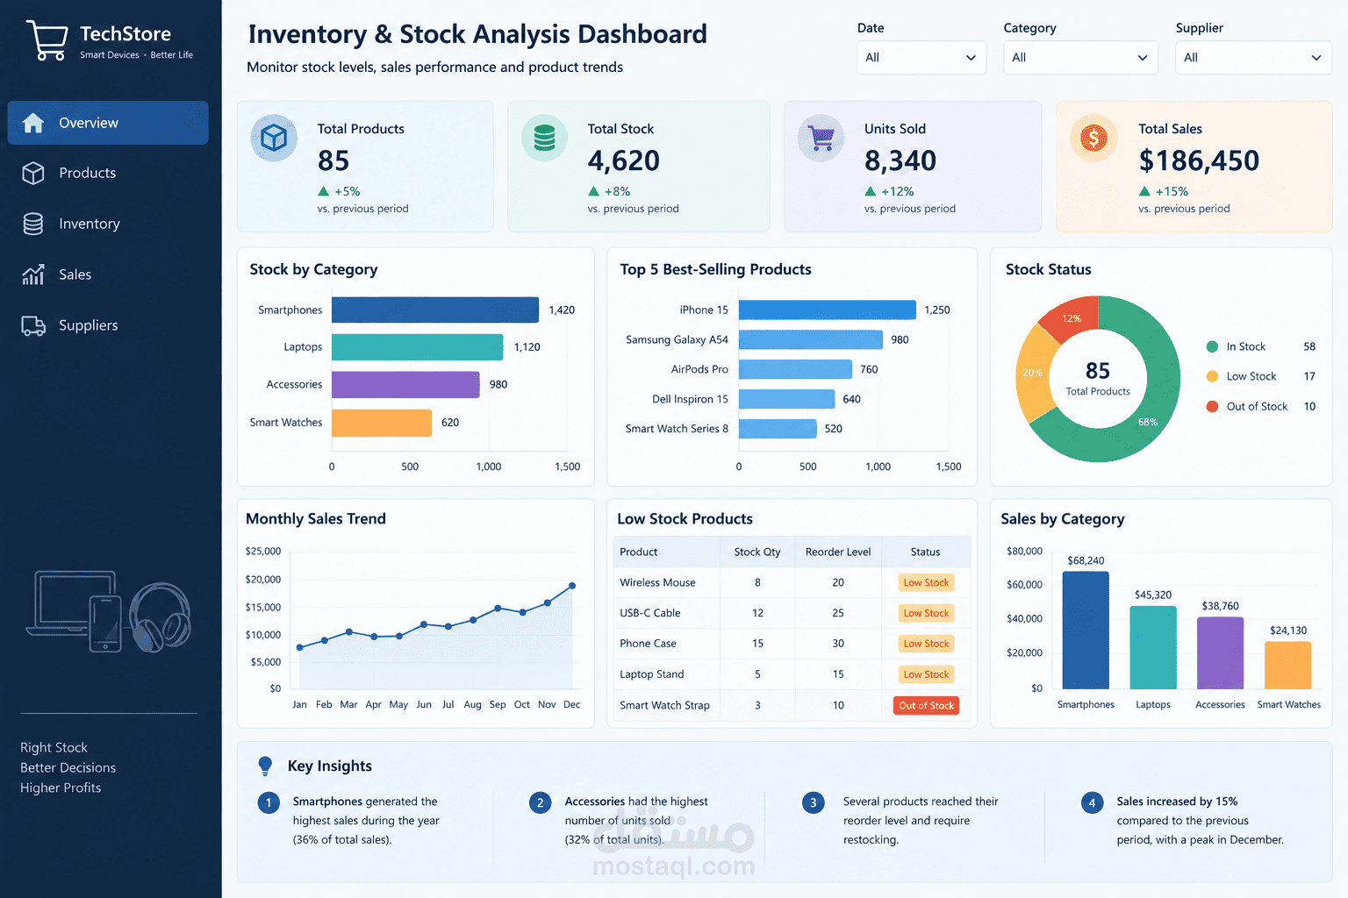Click the Low Stock badge for Wireless Mouse
The height and width of the screenshot is (898, 1348).
point(926,582)
